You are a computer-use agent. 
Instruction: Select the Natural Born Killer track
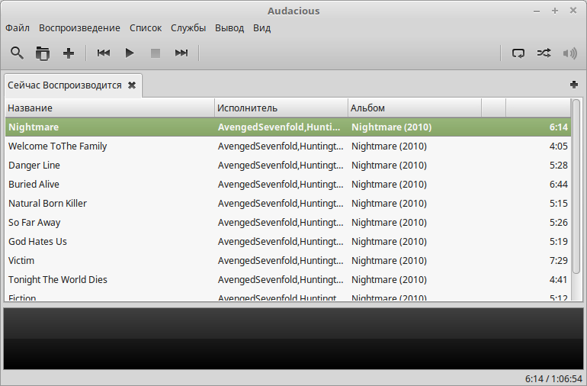(x=288, y=204)
